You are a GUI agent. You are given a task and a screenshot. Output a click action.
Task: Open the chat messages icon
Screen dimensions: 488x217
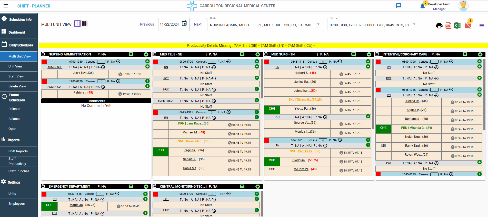pos(399,6)
